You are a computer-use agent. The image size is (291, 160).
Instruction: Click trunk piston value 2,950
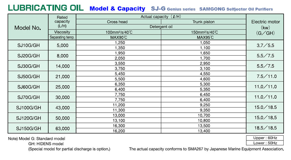205,63
